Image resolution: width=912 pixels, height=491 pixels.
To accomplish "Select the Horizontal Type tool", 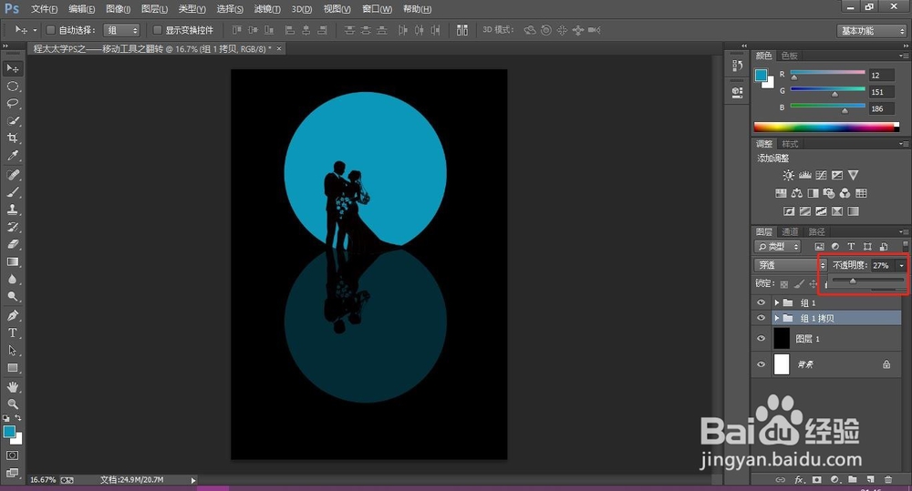I will (13, 332).
